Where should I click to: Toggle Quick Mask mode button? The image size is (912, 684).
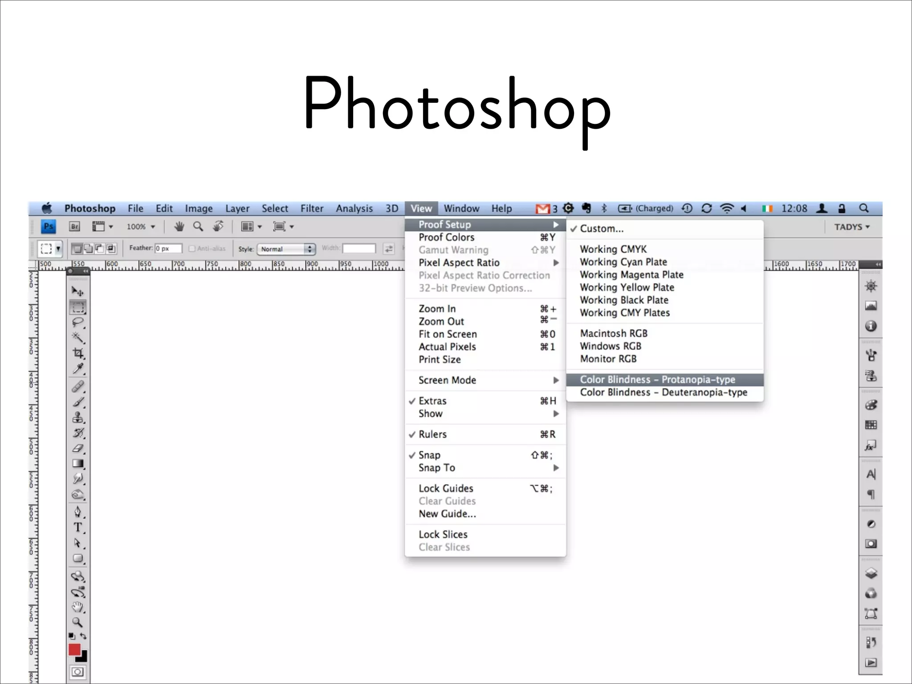coord(78,672)
